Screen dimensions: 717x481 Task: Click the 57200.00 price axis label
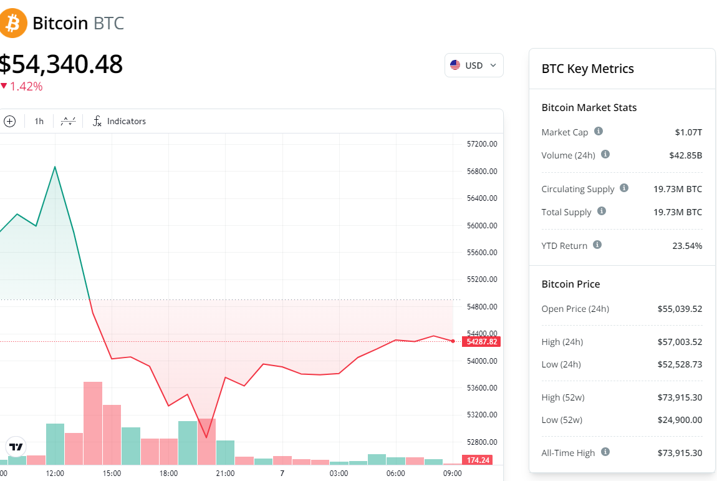tap(482, 144)
